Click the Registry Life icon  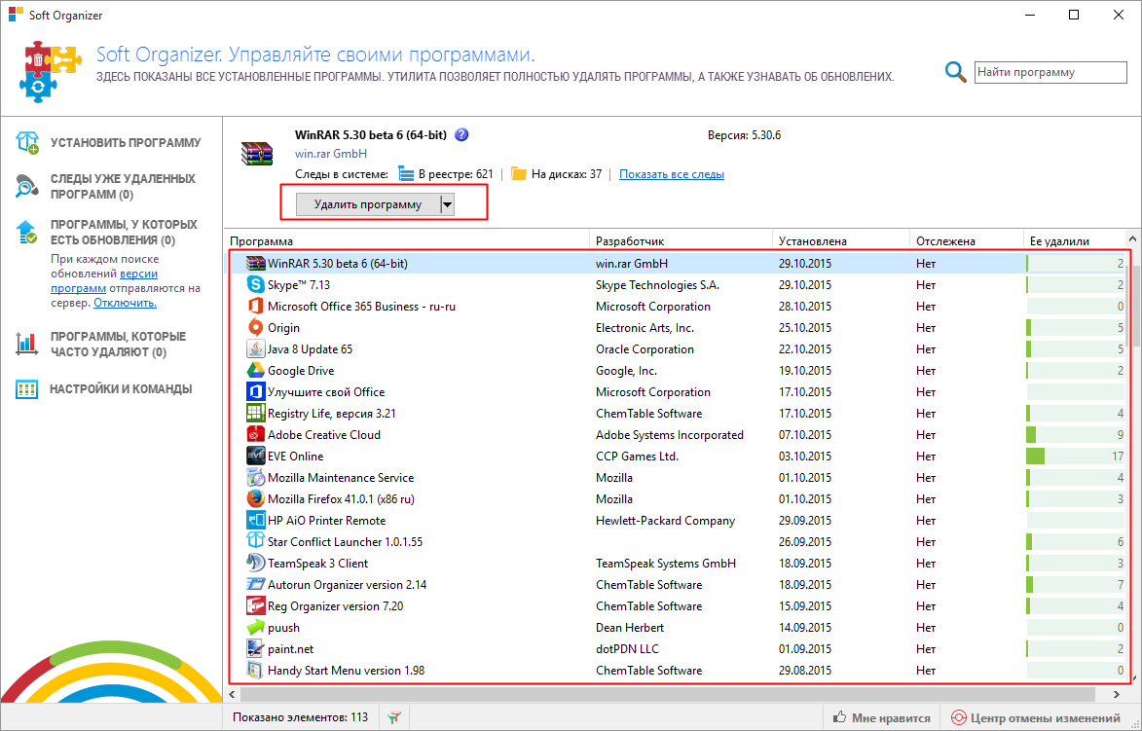point(255,413)
